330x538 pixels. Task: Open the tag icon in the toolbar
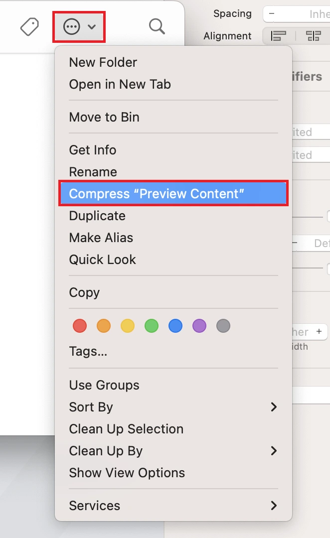[29, 27]
